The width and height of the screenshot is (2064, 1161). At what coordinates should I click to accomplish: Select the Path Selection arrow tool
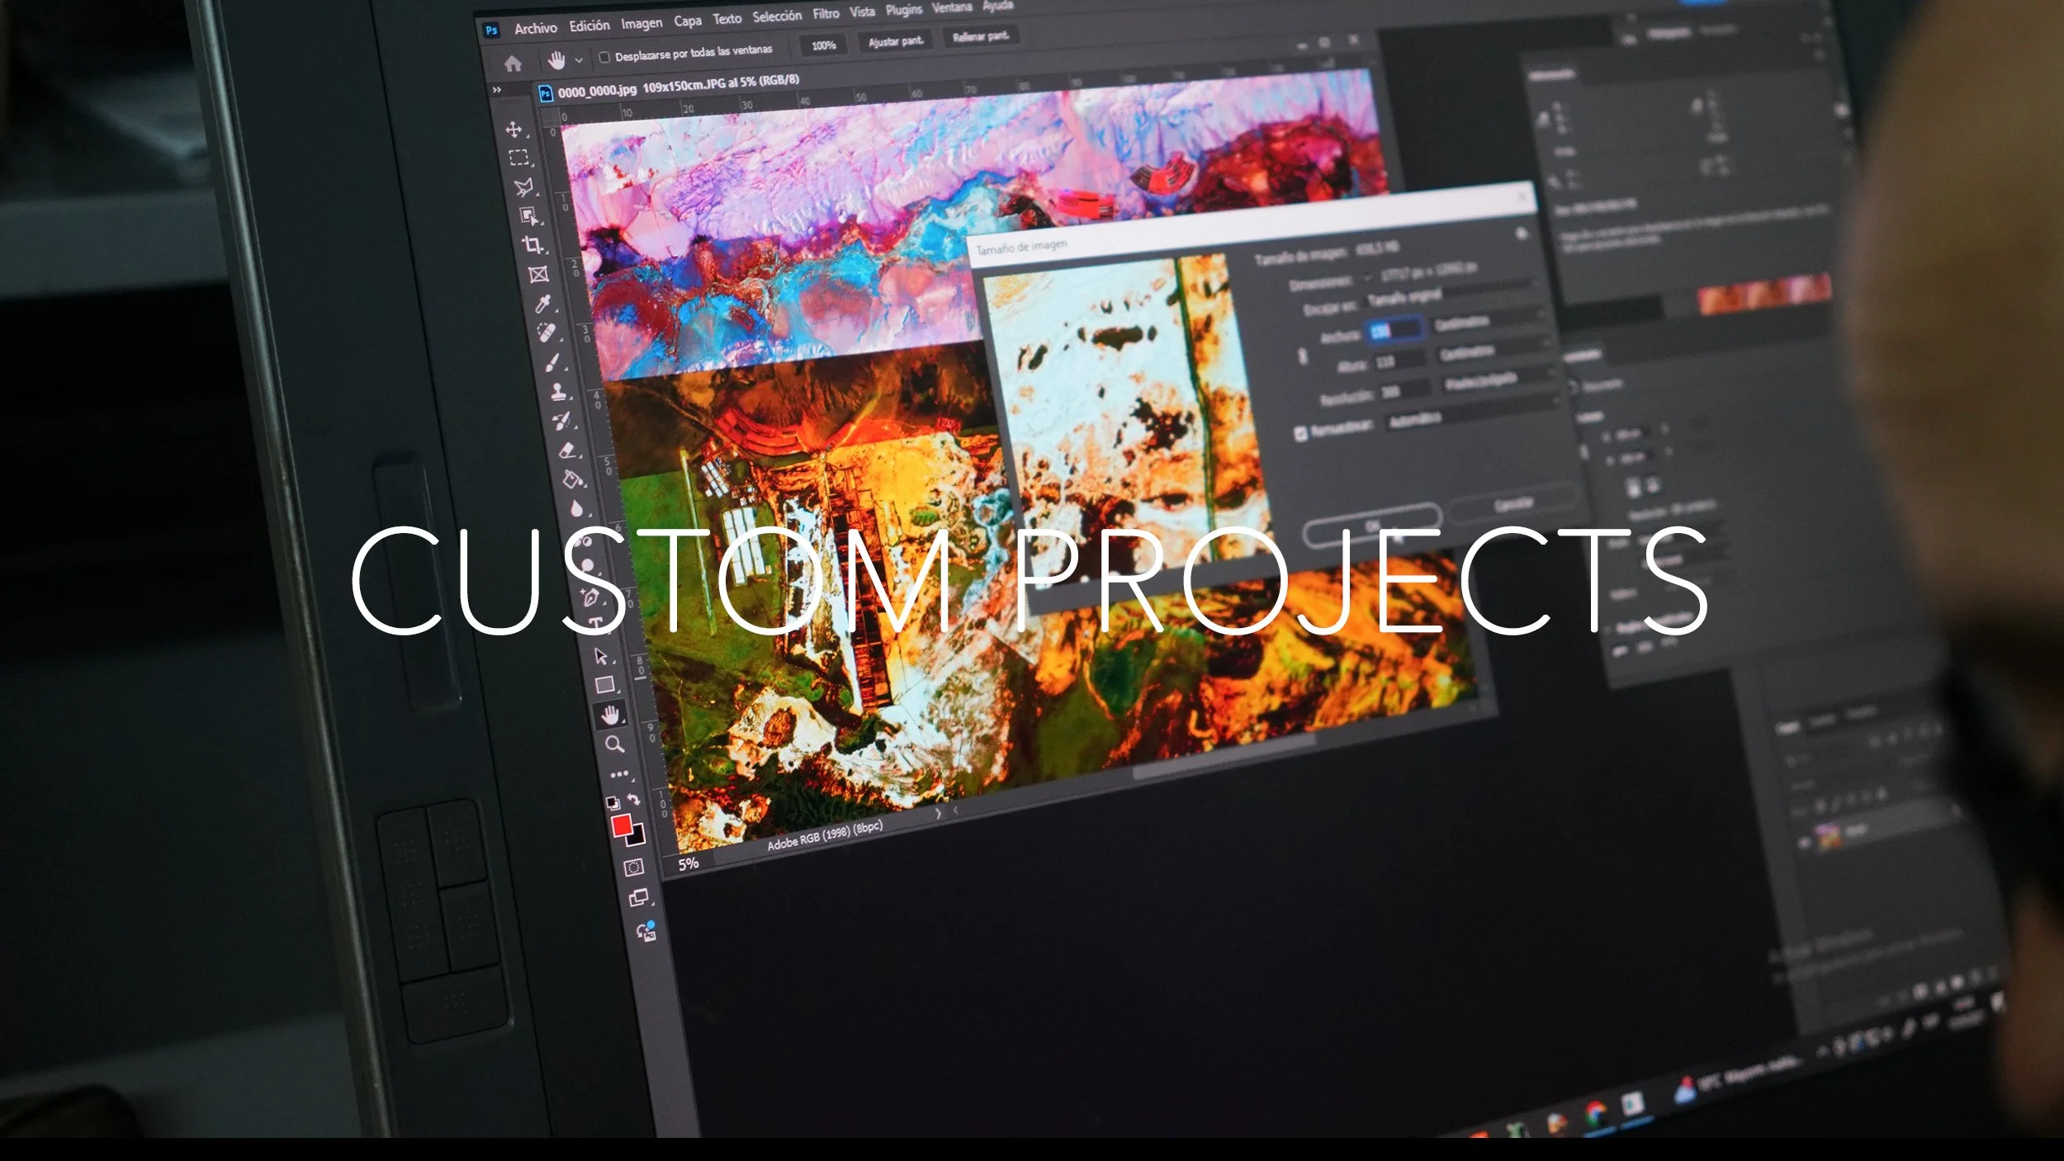[601, 656]
